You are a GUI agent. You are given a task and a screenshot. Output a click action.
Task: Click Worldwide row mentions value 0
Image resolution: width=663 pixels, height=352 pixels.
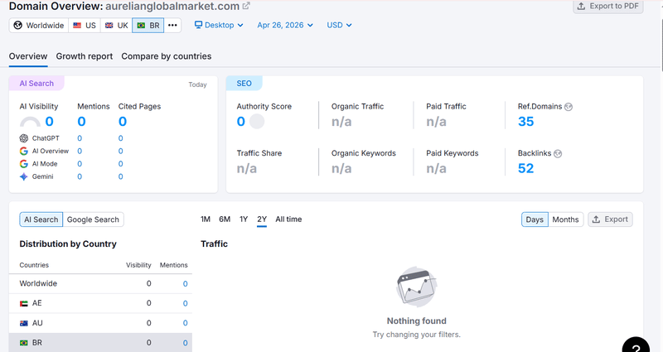[x=185, y=284]
